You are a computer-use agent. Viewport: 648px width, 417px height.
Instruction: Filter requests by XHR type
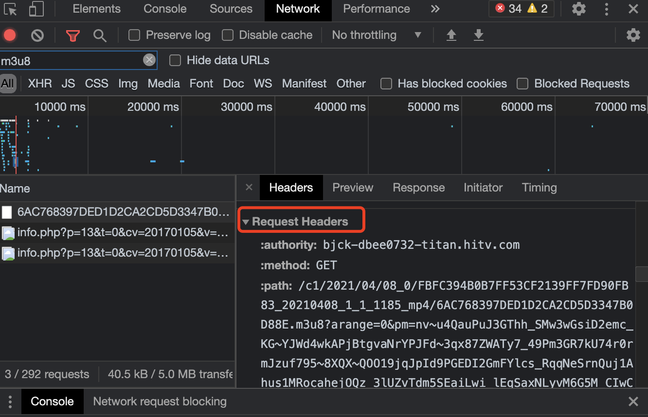point(40,84)
